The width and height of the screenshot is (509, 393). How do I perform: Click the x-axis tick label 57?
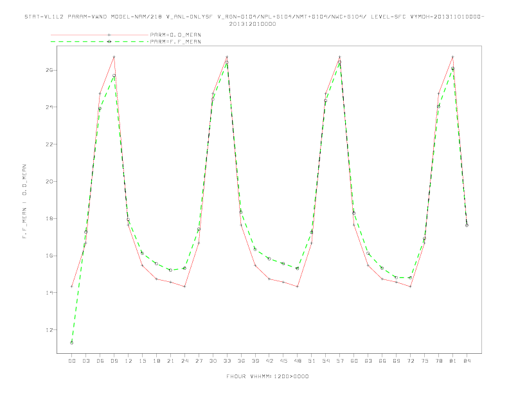click(340, 361)
